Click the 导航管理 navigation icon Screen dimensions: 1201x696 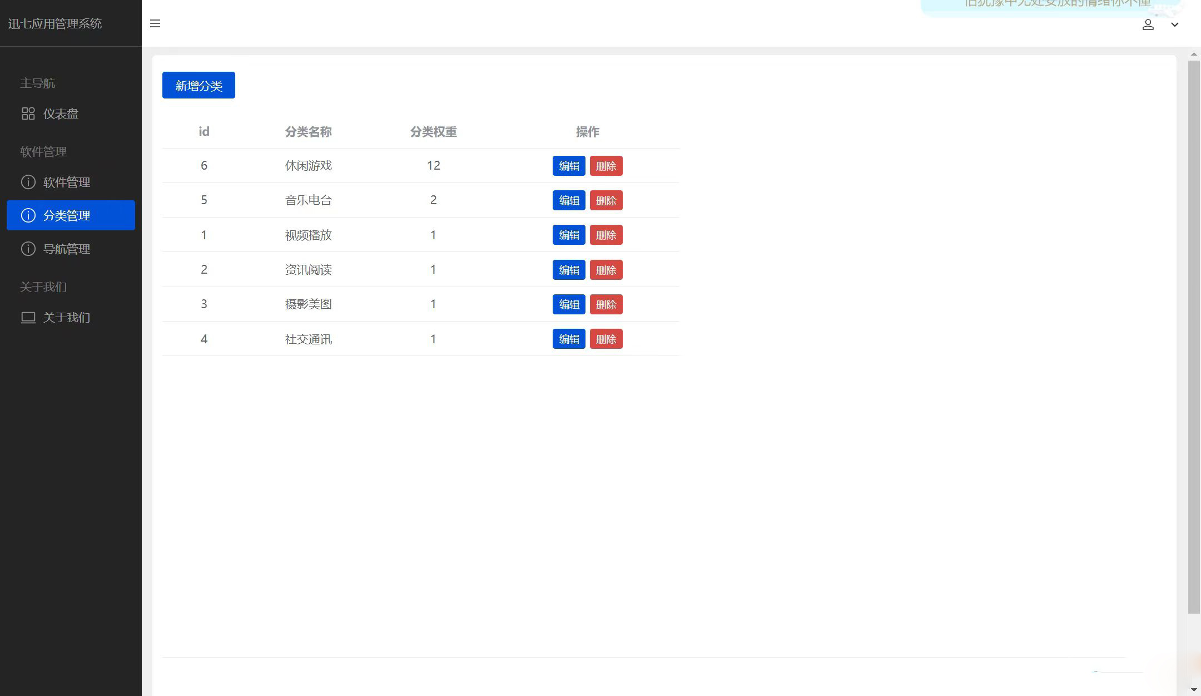pos(27,249)
